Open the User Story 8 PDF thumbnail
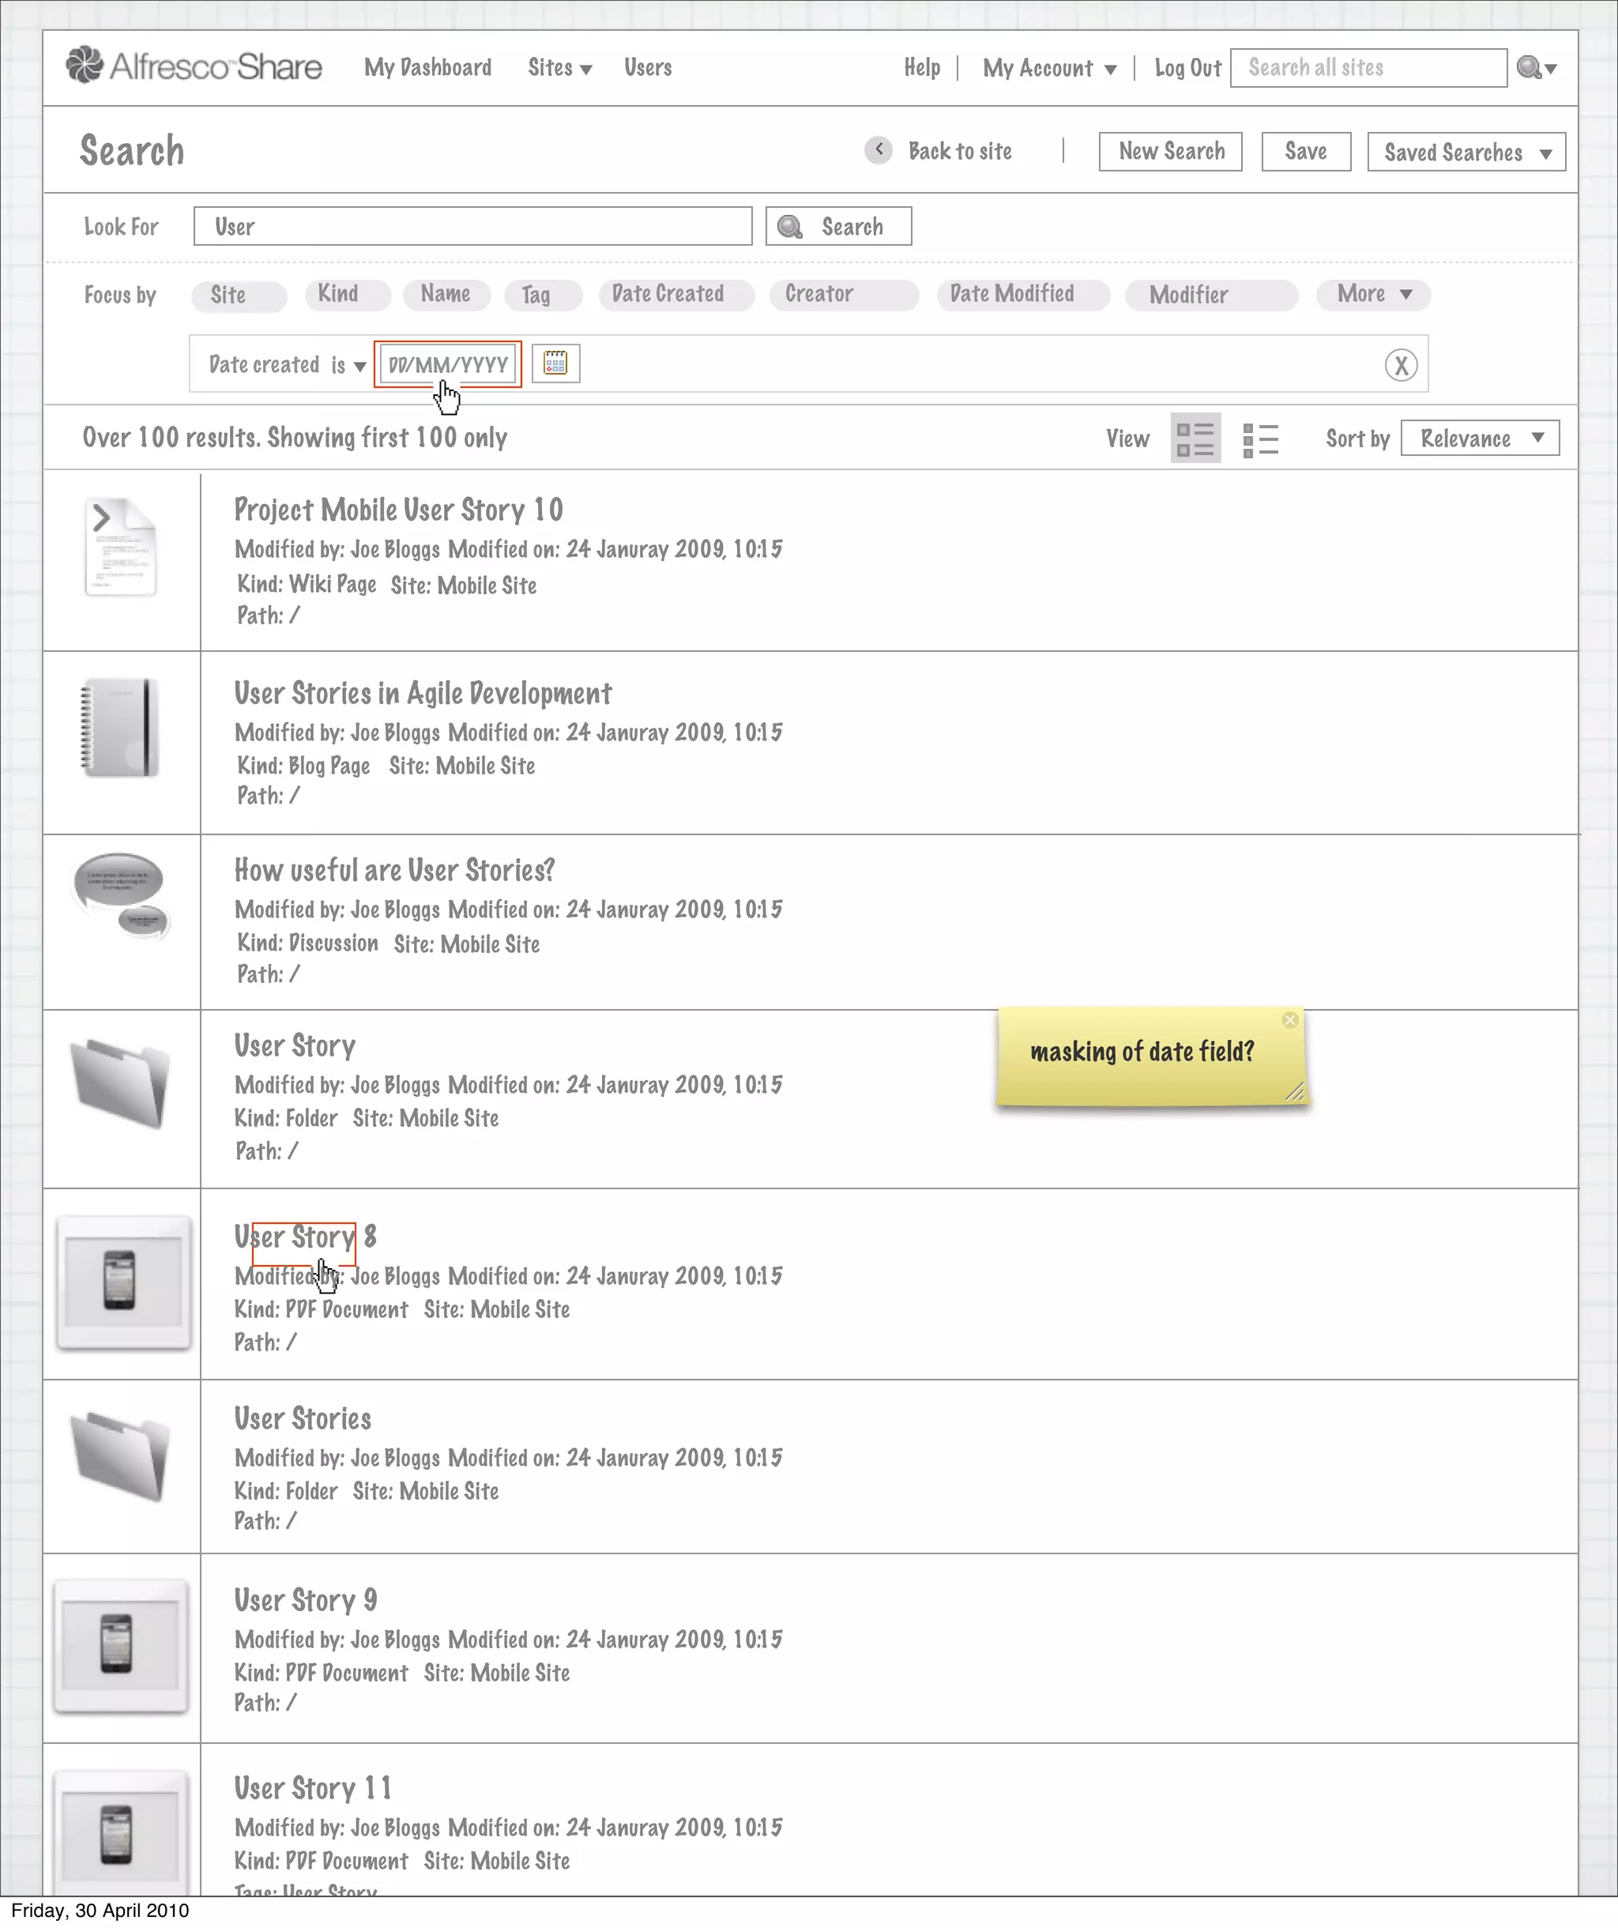 click(123, 1282)
